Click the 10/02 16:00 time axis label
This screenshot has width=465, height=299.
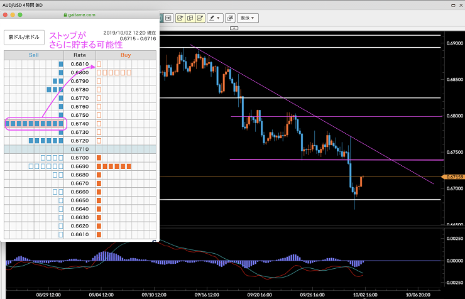(x=365, y=295)
